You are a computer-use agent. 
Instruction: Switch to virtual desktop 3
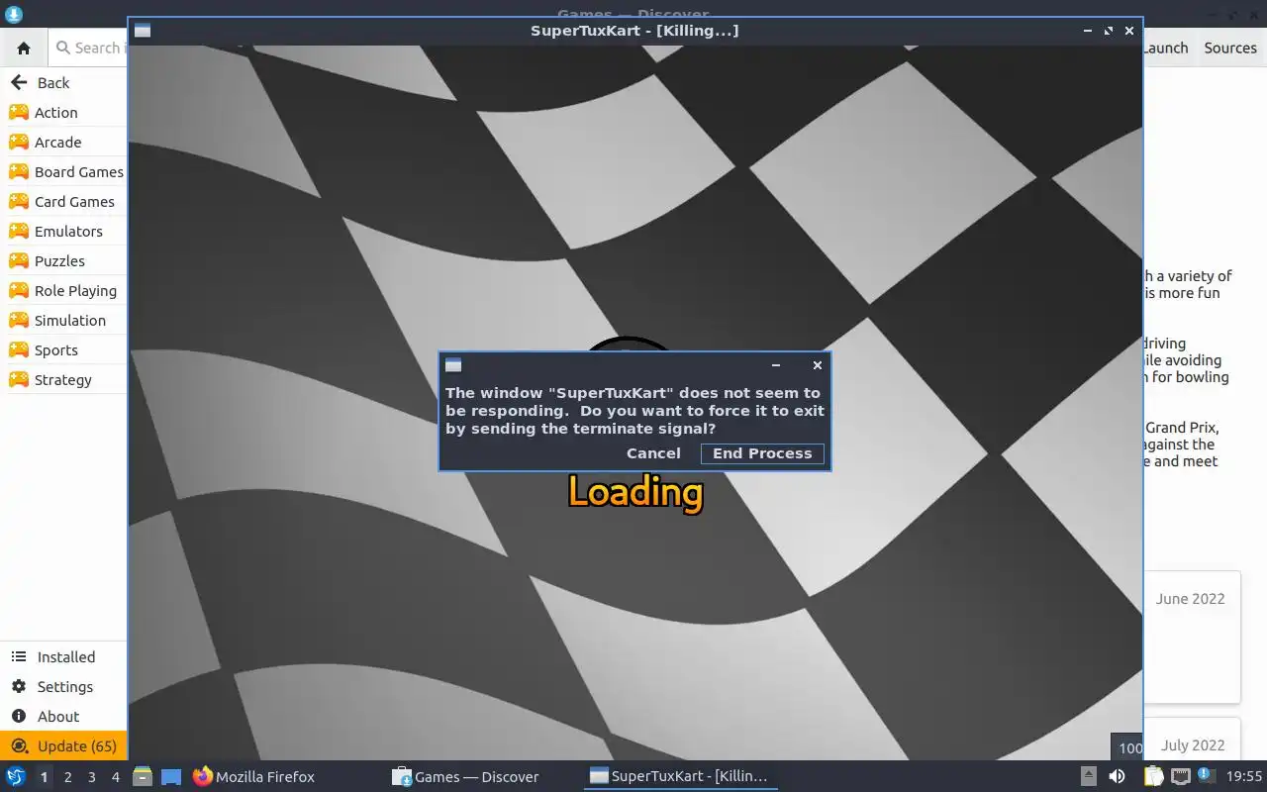point(91,777)
